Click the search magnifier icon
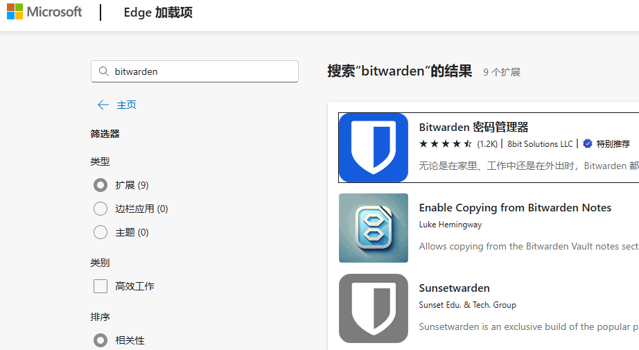This screenshot has width=639, height=350. pyautogui.click(x=104, y=71)
